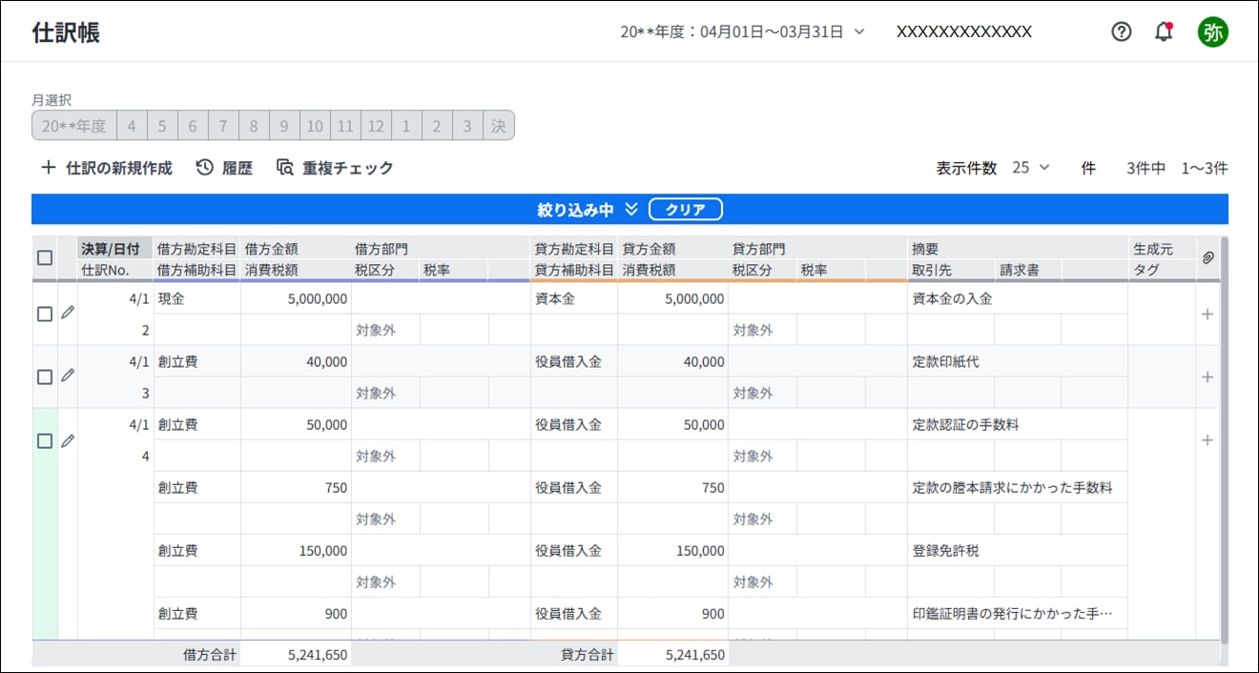Open the notifications bell
1259x673 pixels.
(x=1164, y=31)
